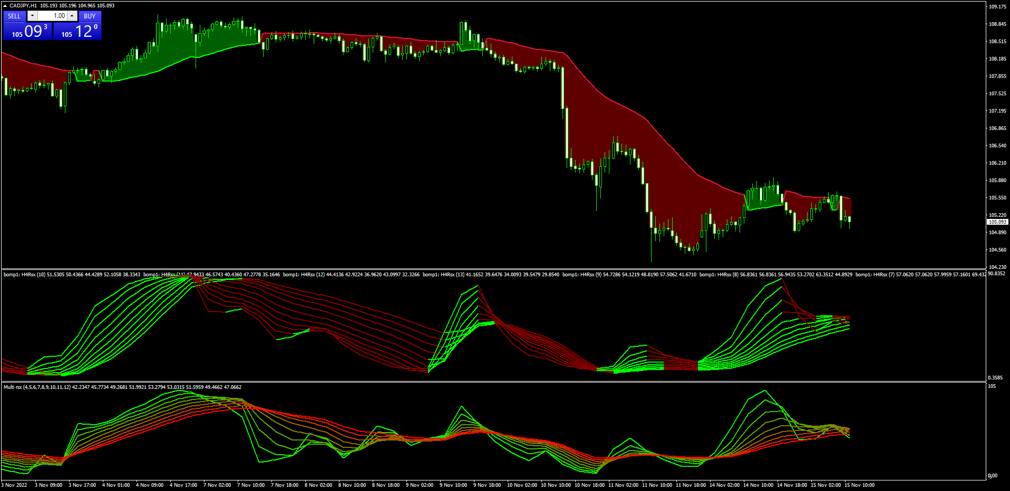Click the 11 Nov 10:00 time axis label

click(x=657, y=485)
